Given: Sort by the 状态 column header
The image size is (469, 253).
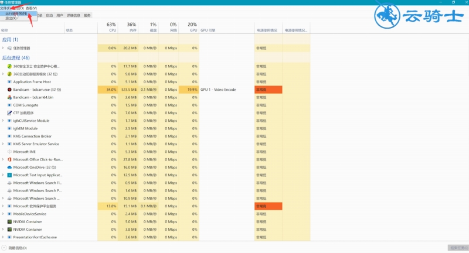Looking at the screenshot, I should (x=81, y=27).
